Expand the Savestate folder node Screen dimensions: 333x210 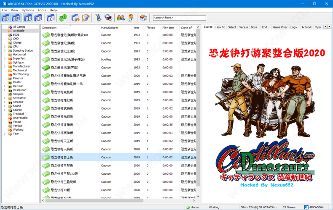coord(5,98)
